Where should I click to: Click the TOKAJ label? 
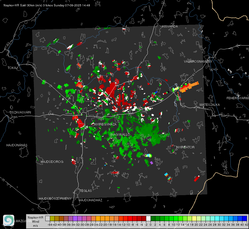(12, 68)
